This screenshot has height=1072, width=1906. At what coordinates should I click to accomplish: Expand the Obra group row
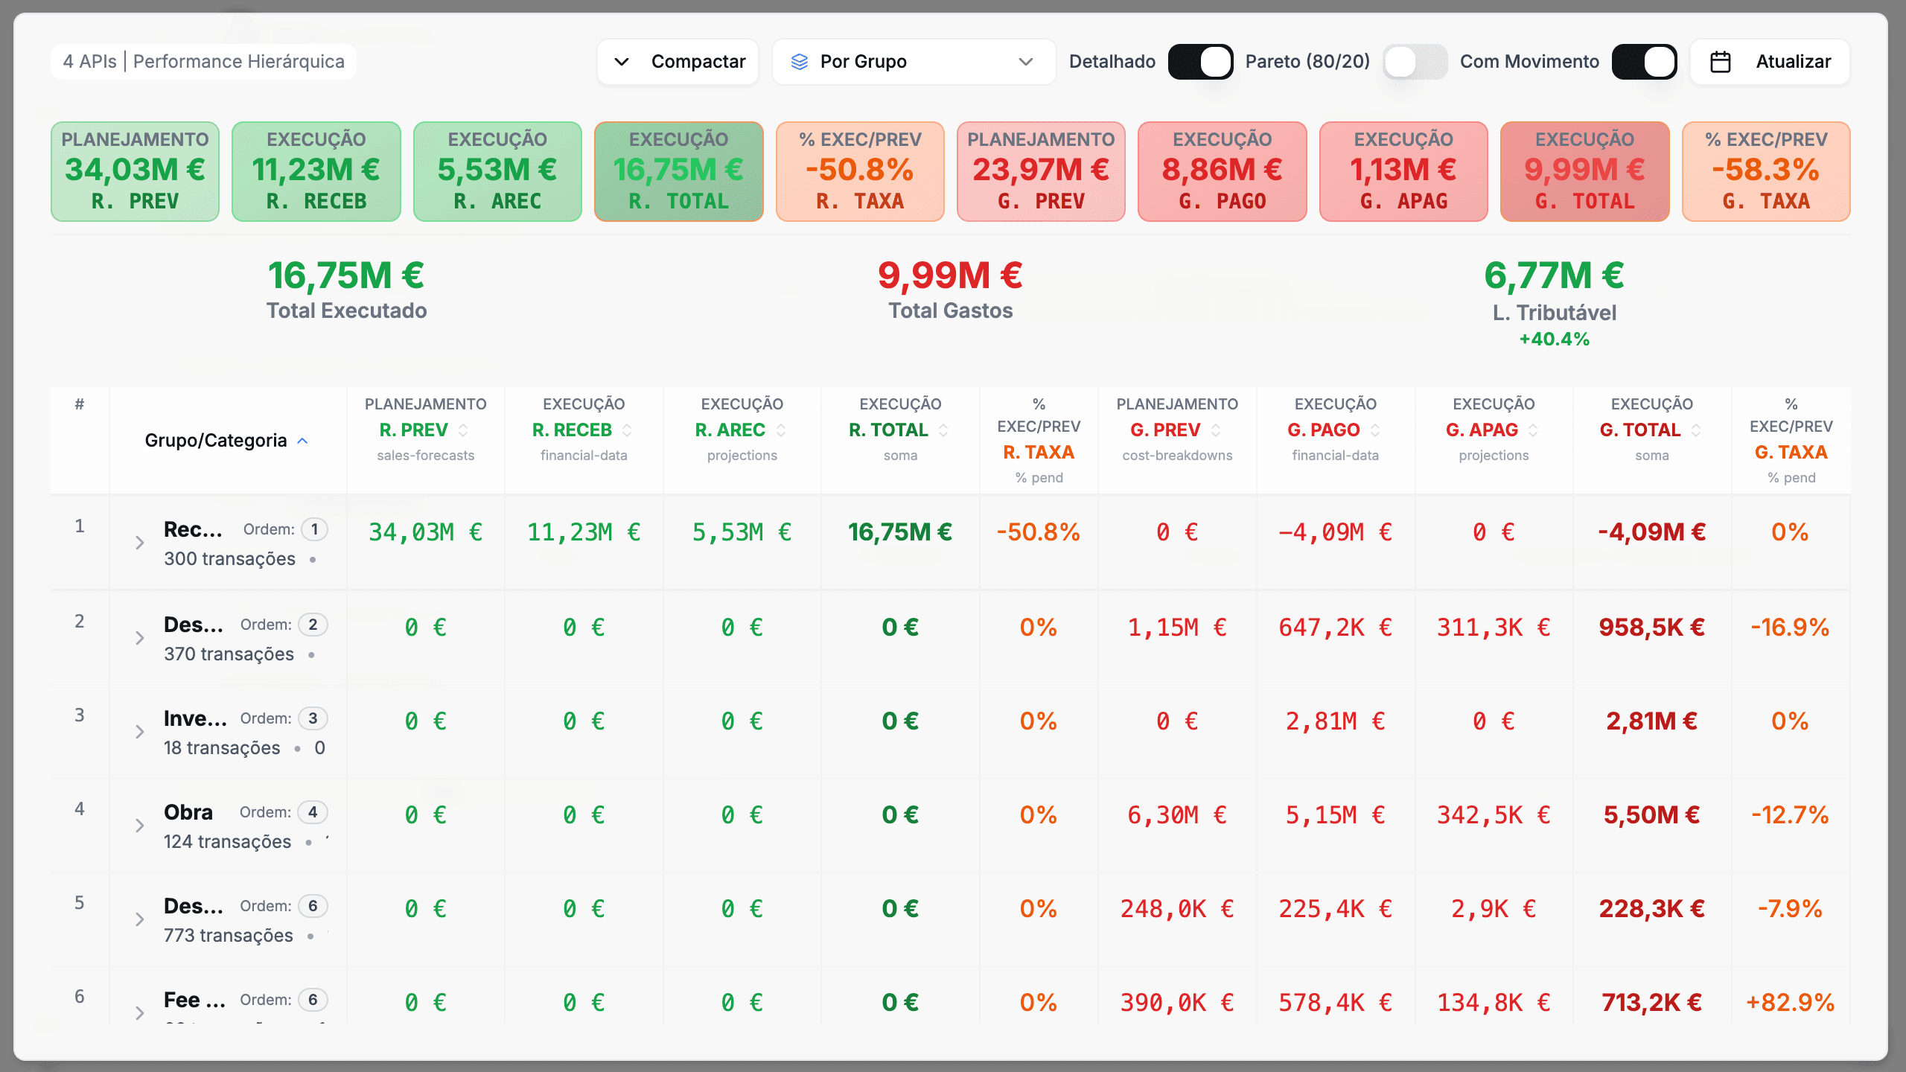click(x=139, y=826)
